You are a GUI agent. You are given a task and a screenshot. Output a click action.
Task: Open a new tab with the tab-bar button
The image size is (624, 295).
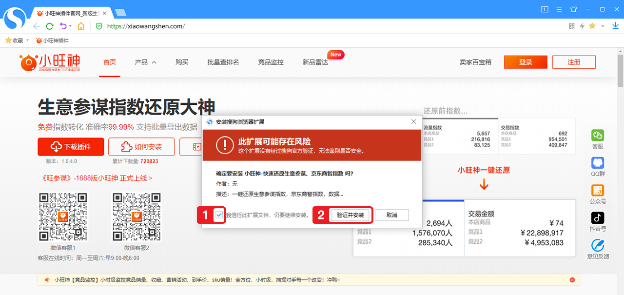click(120, 13)
